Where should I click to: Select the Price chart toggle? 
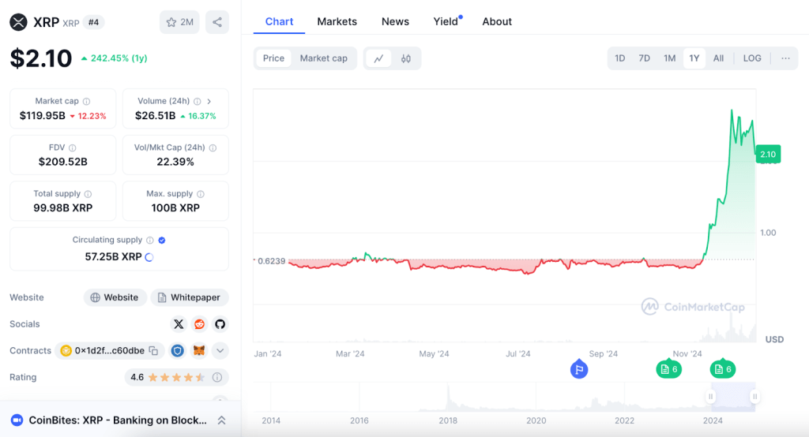pyautogui.click(x=273, y=58)
